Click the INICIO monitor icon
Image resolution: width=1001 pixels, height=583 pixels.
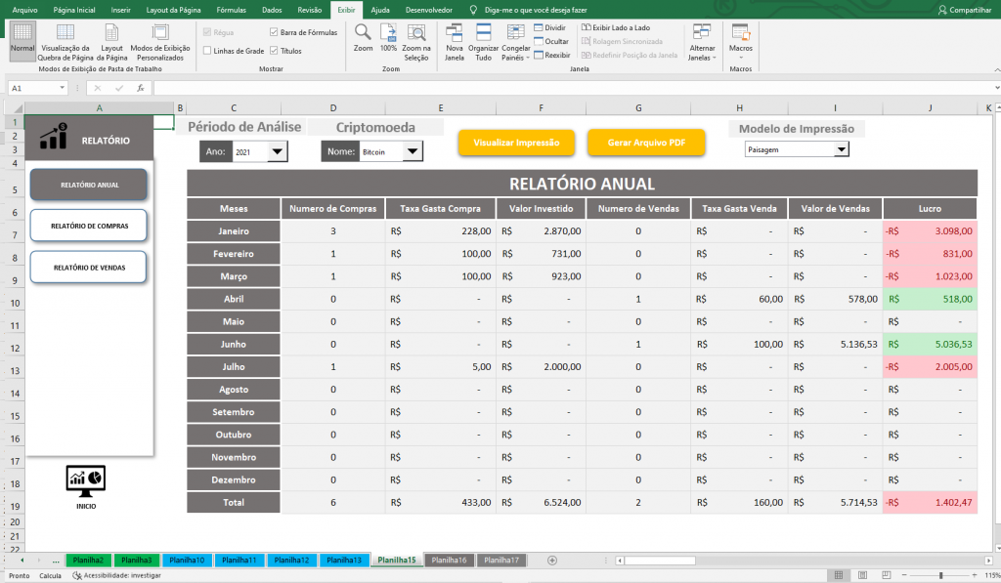[86, 479]
